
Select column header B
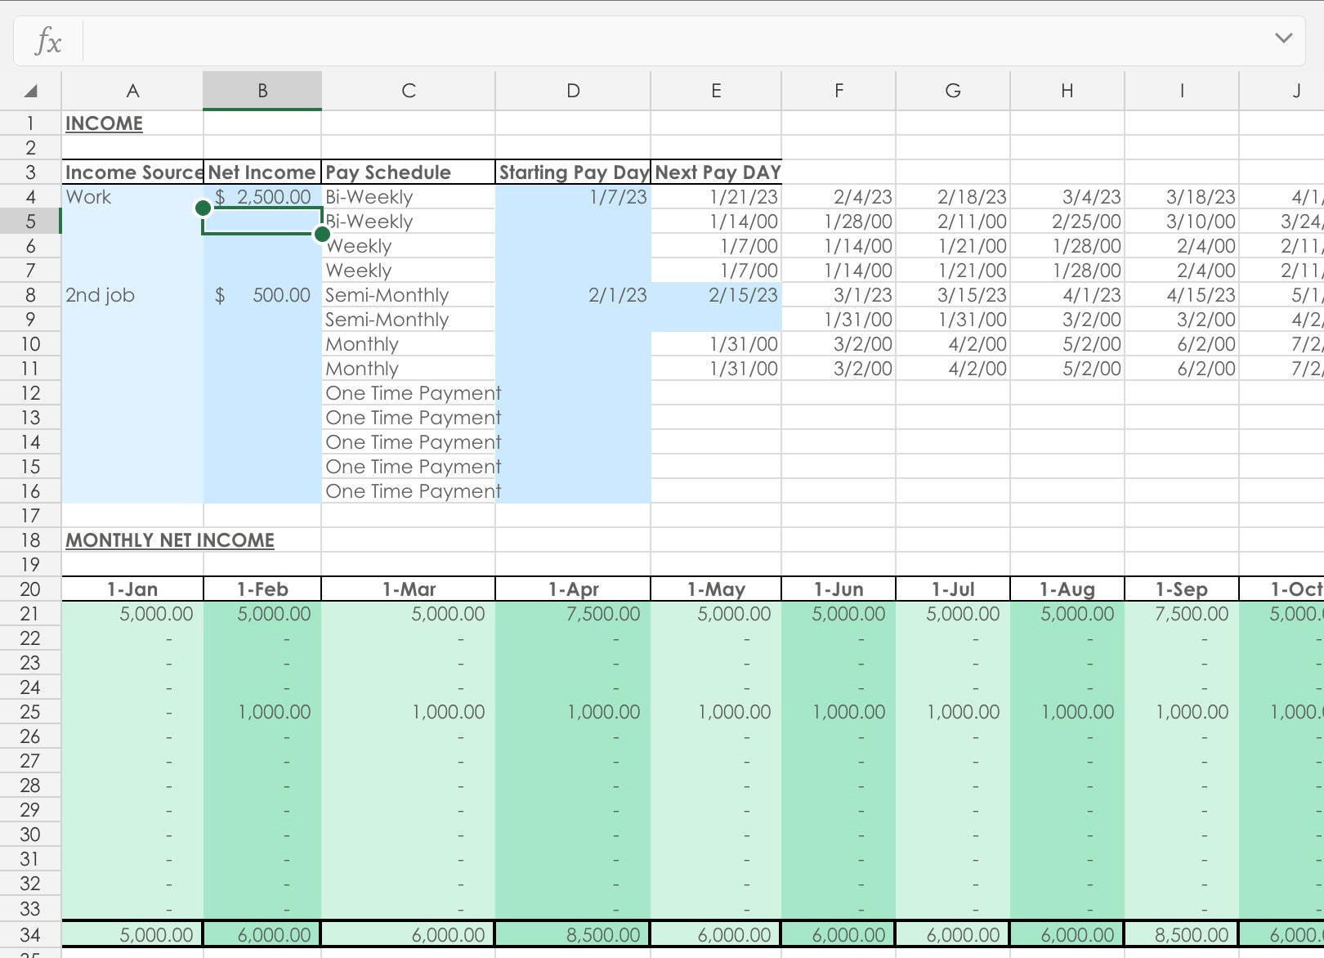coord(262,90)
